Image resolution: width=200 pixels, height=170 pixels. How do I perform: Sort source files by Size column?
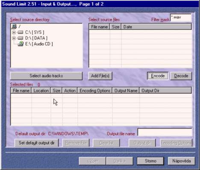[115, 27]
